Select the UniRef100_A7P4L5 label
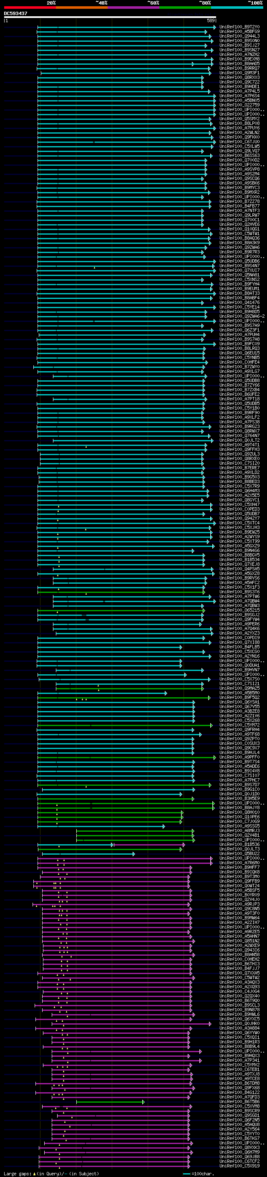Screen dimensions: 267x1177 [x=239, y=91]
